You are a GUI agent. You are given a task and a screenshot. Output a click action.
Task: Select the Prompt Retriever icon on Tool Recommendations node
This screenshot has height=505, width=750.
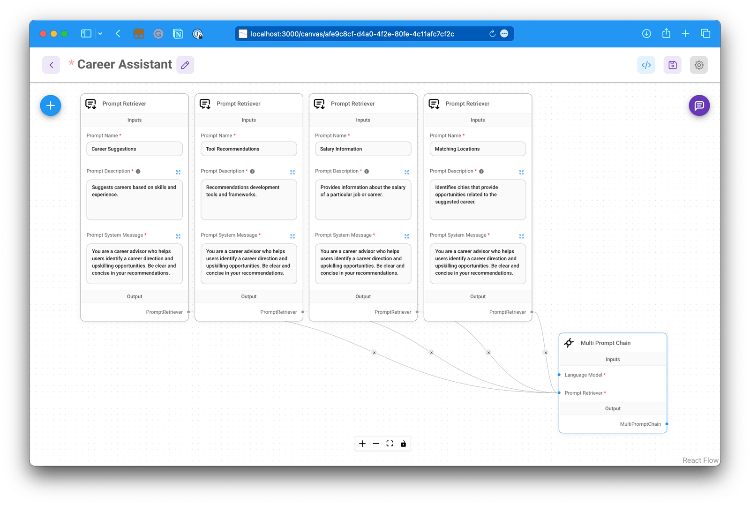tap(205, 104)
